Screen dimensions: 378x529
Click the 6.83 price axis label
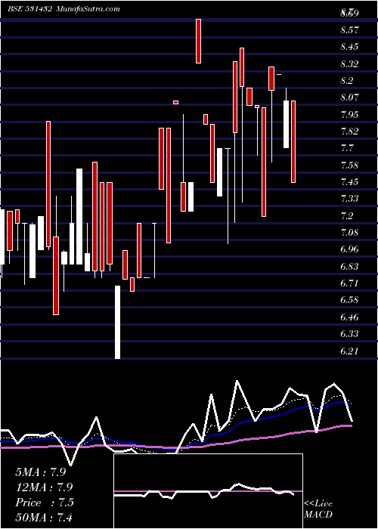coord(349,266)
